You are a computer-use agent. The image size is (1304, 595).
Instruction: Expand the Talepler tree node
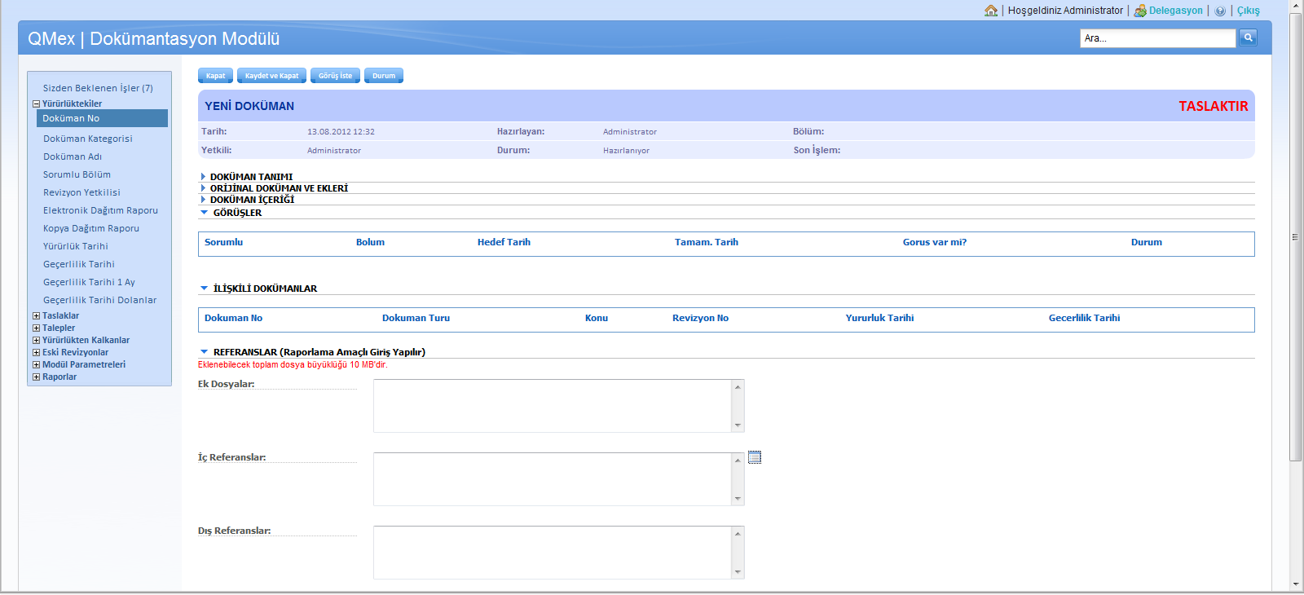click(36, 328)
